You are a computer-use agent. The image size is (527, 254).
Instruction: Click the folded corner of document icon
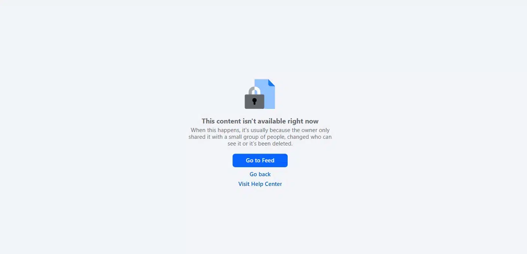coord(272,83)
